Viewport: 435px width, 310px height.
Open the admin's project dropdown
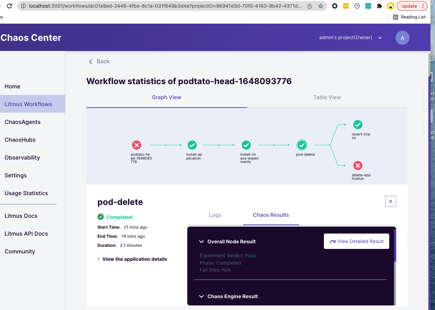point(350,38)
